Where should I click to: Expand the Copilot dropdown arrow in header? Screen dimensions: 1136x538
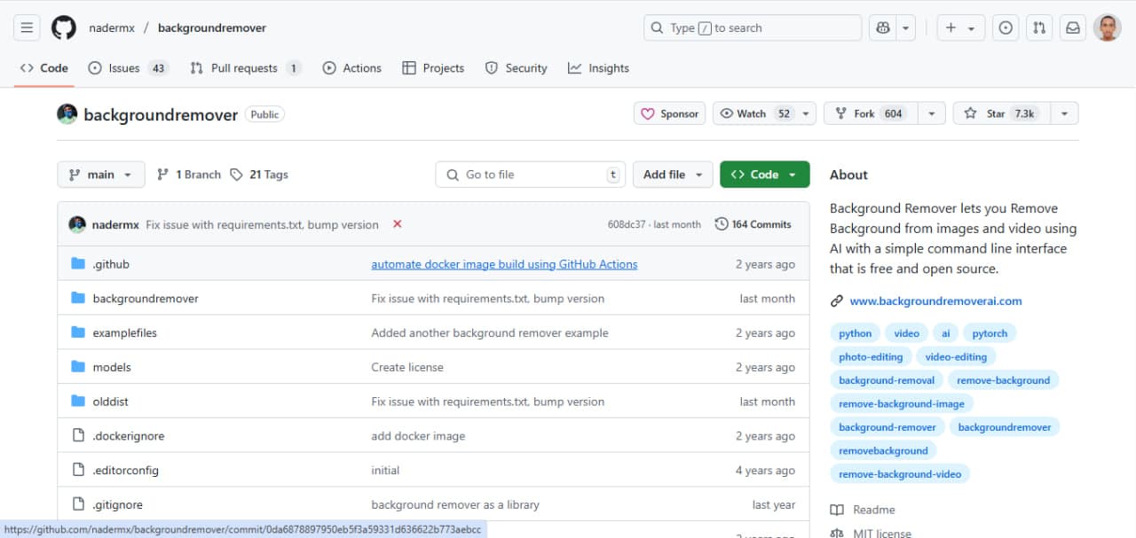point(906,28)
